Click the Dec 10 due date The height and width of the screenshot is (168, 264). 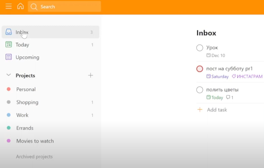[x=218, y=56]
